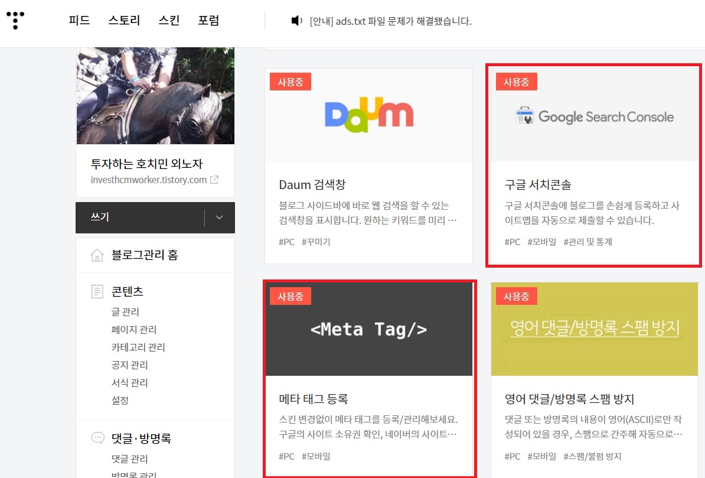Click the Meta Tag banner image
705x478 pixels.
pos(368,329)
